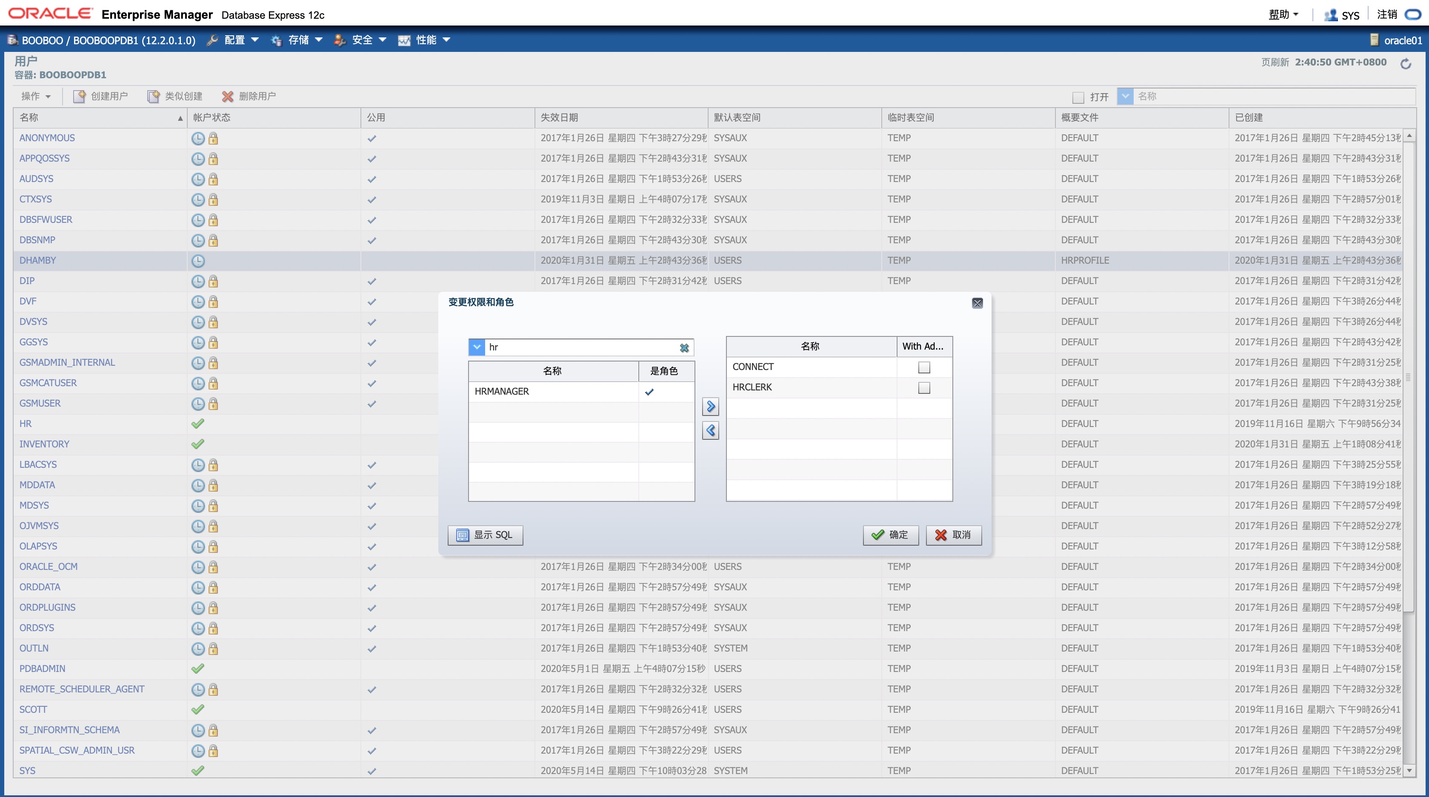Click the users table vertical scrollbar

[1409, 377]
